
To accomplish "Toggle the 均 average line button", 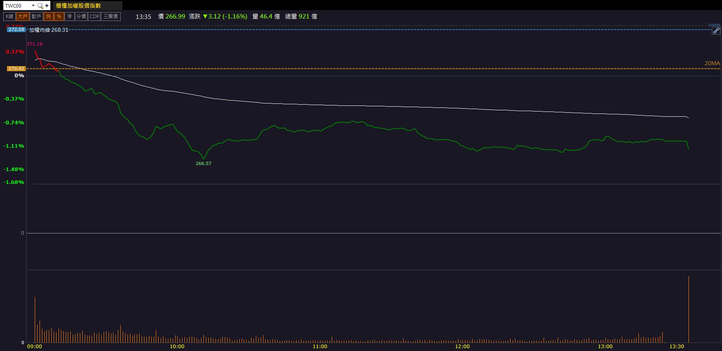I will tap(48, 17).
